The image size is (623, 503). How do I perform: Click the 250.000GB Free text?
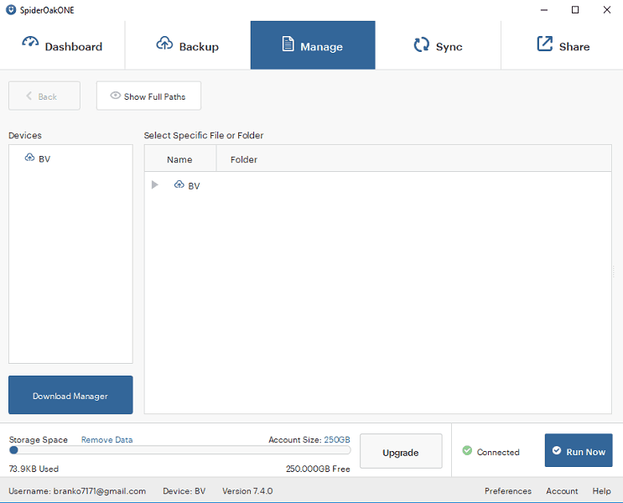click(318, 469)
